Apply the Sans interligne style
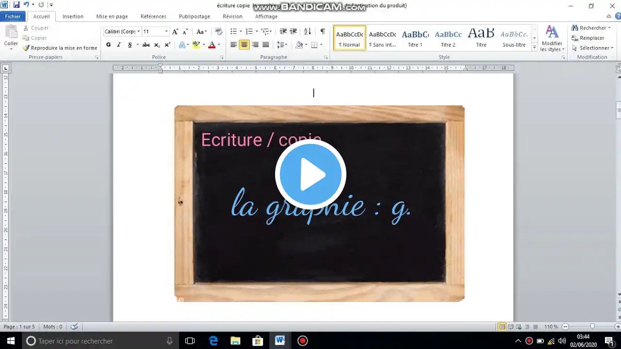Image resolution: width=621 pixels, height=349 pixels. [382, 38]
